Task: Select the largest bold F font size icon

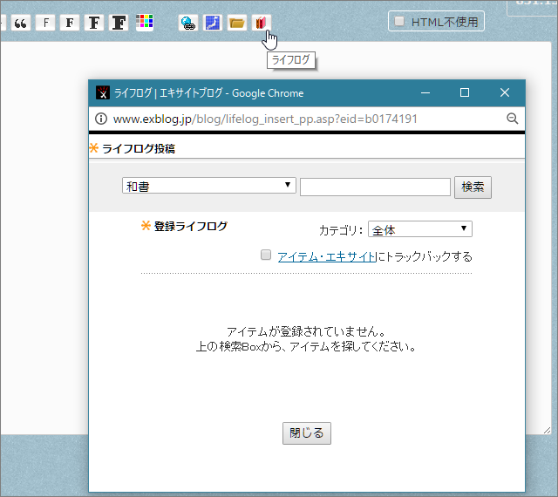Action: (x=119, y=23)
